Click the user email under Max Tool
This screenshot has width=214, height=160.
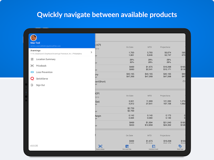[46, 46]
